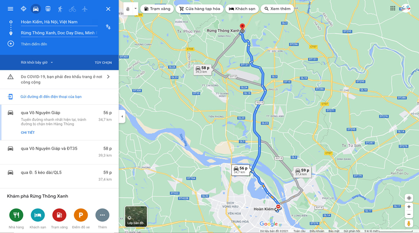Choose route qua Đ. 5 kéo dài/QL5
Viewport: 419px width, 233px height.
click(59, 176)
